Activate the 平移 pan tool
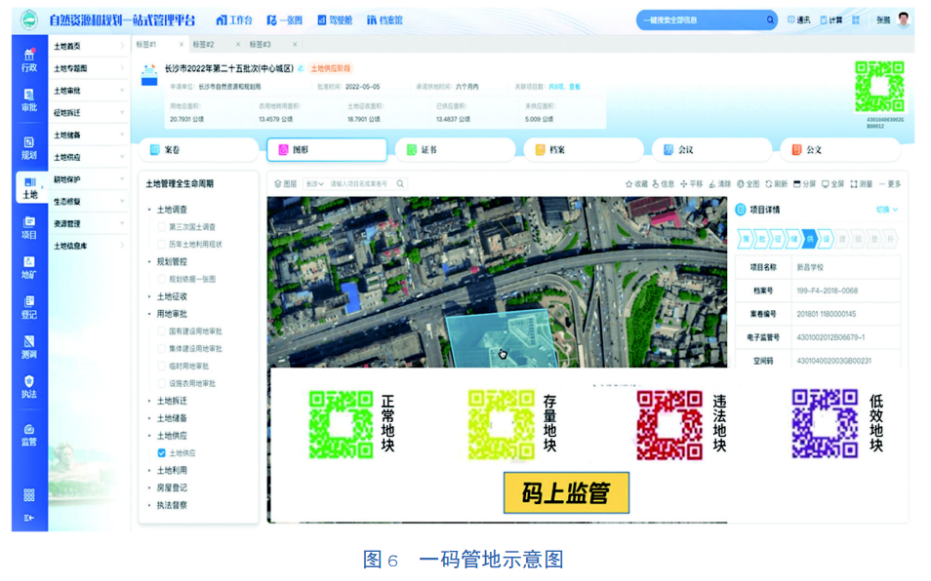The image size is (931, 581). pos(692,184)
